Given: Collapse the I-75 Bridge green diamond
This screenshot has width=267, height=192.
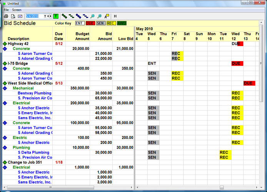Looking at the screenshot, I should click(5, 63).
